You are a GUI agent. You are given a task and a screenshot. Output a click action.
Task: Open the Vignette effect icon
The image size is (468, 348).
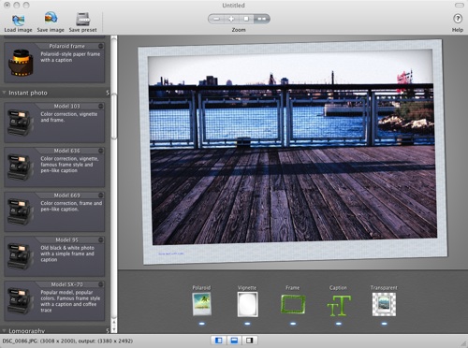click(x=247, y=304)
